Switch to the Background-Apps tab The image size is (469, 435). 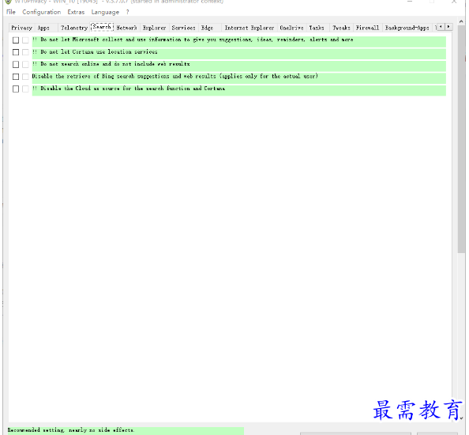[x=407, y=28]
